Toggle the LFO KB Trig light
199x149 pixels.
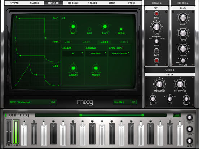(x=121, y=29)
